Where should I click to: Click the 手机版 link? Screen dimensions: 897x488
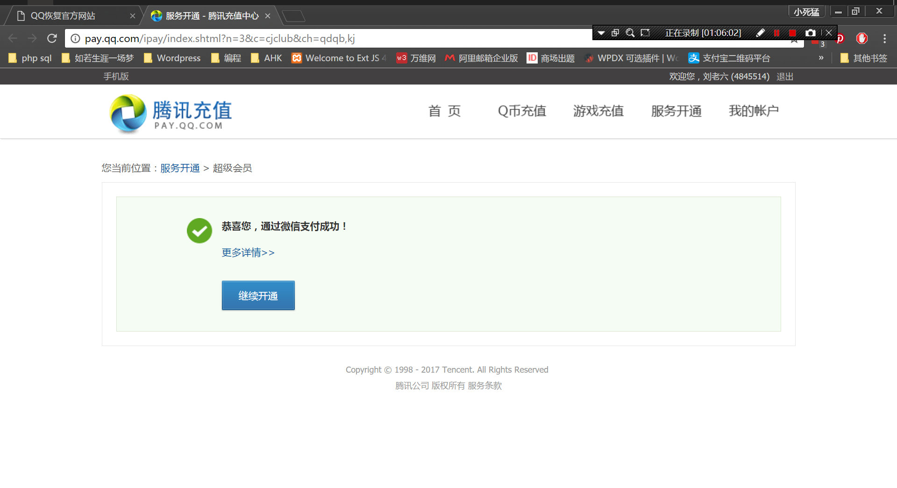(116, 76)
